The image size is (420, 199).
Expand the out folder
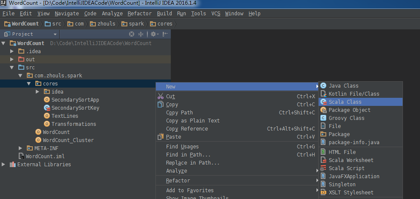(x=12, y=59)
